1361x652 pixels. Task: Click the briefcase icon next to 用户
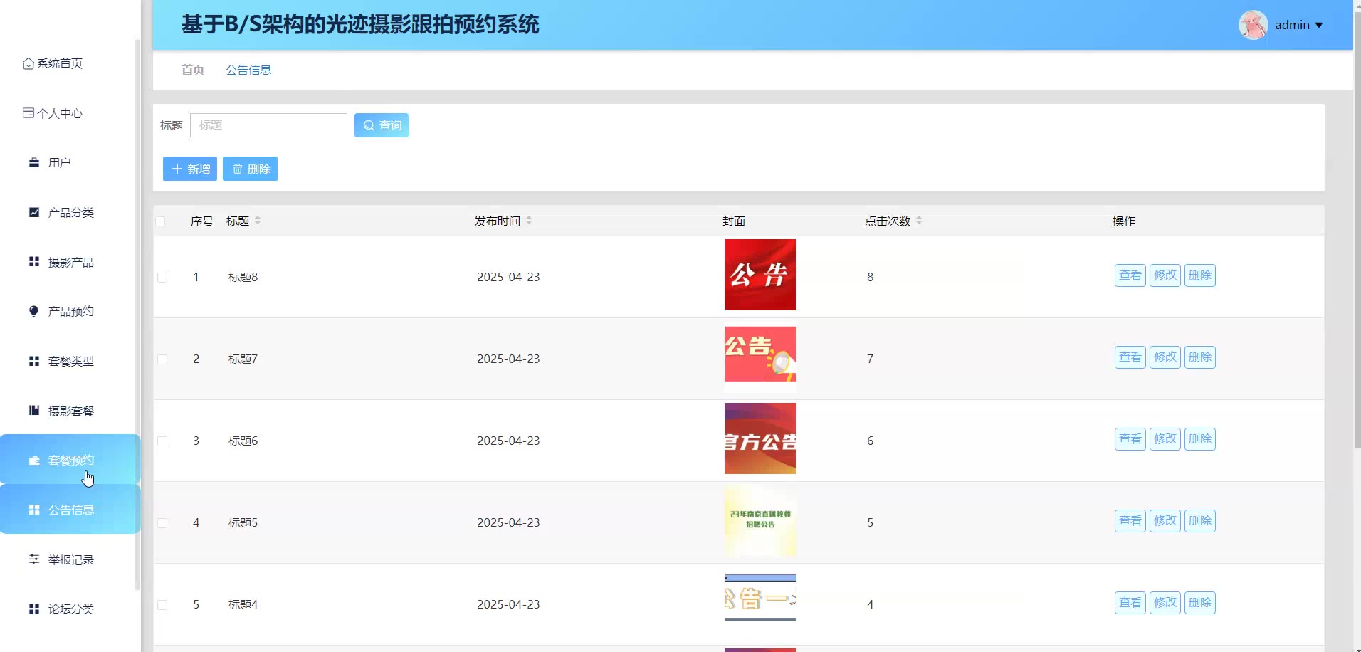[34, 163]
